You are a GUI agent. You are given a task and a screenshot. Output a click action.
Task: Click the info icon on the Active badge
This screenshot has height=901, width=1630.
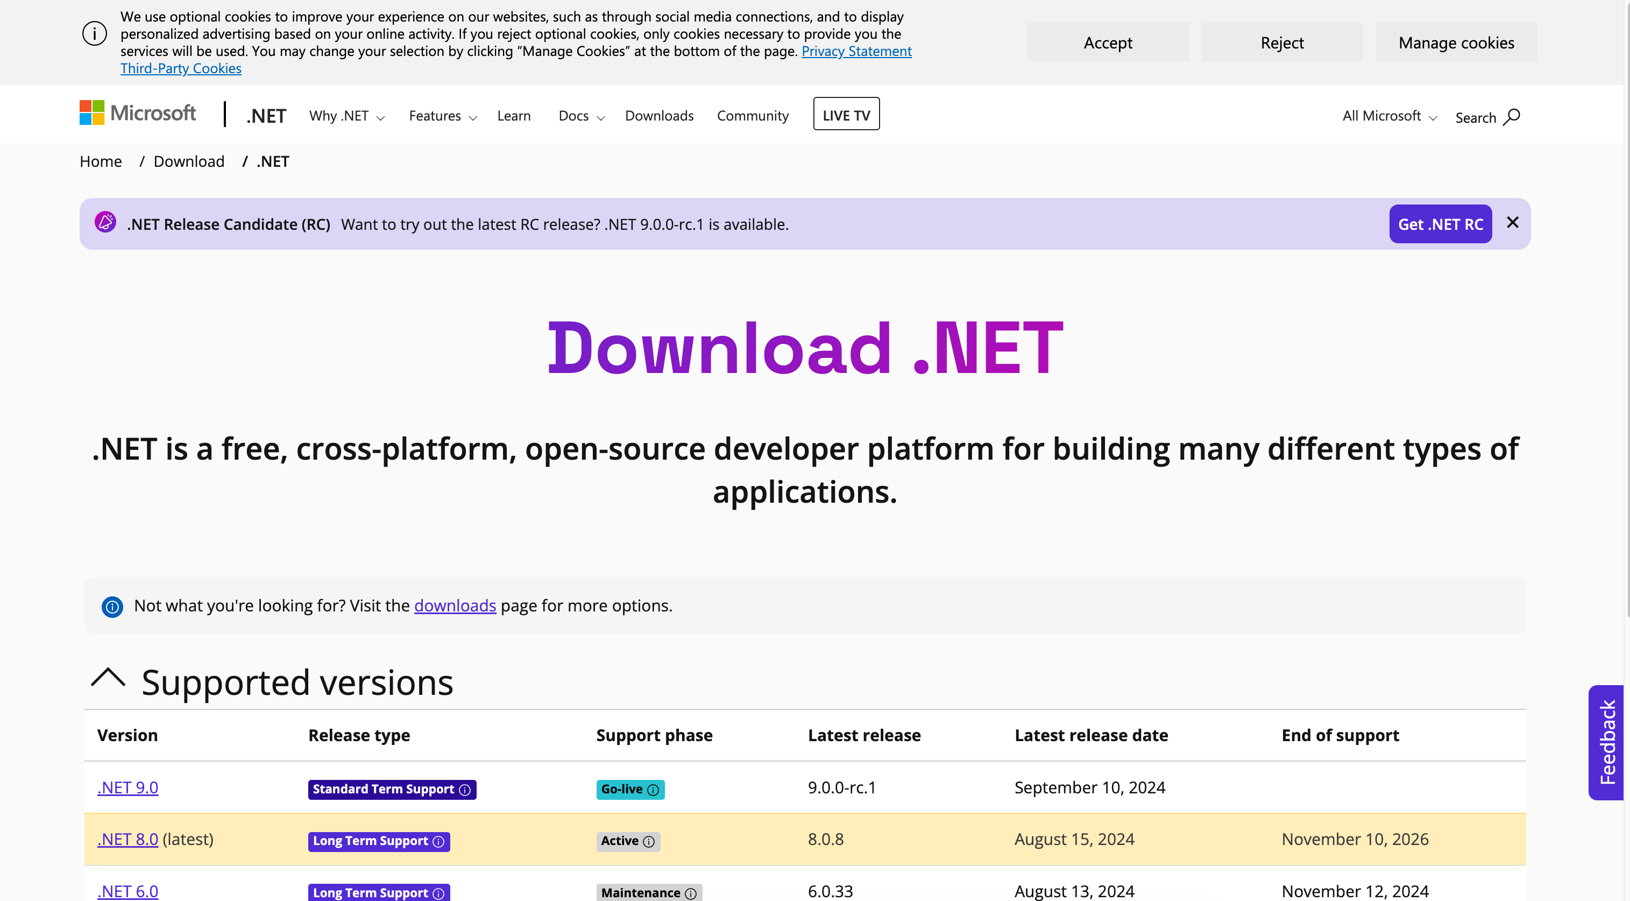point(649,841)
